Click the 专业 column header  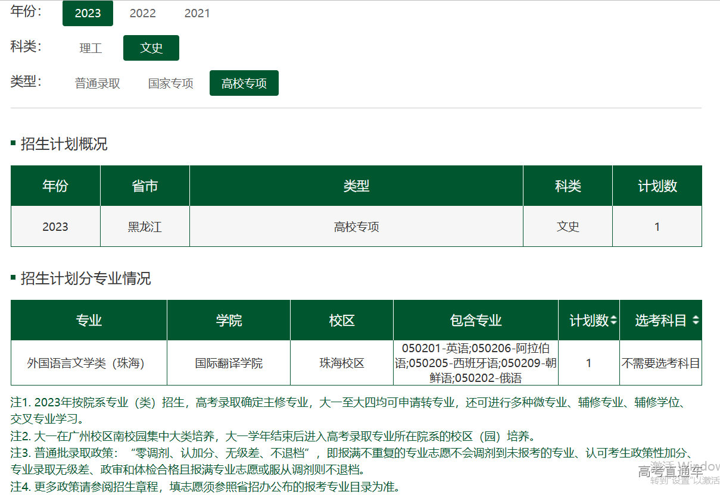pos(89,321)
